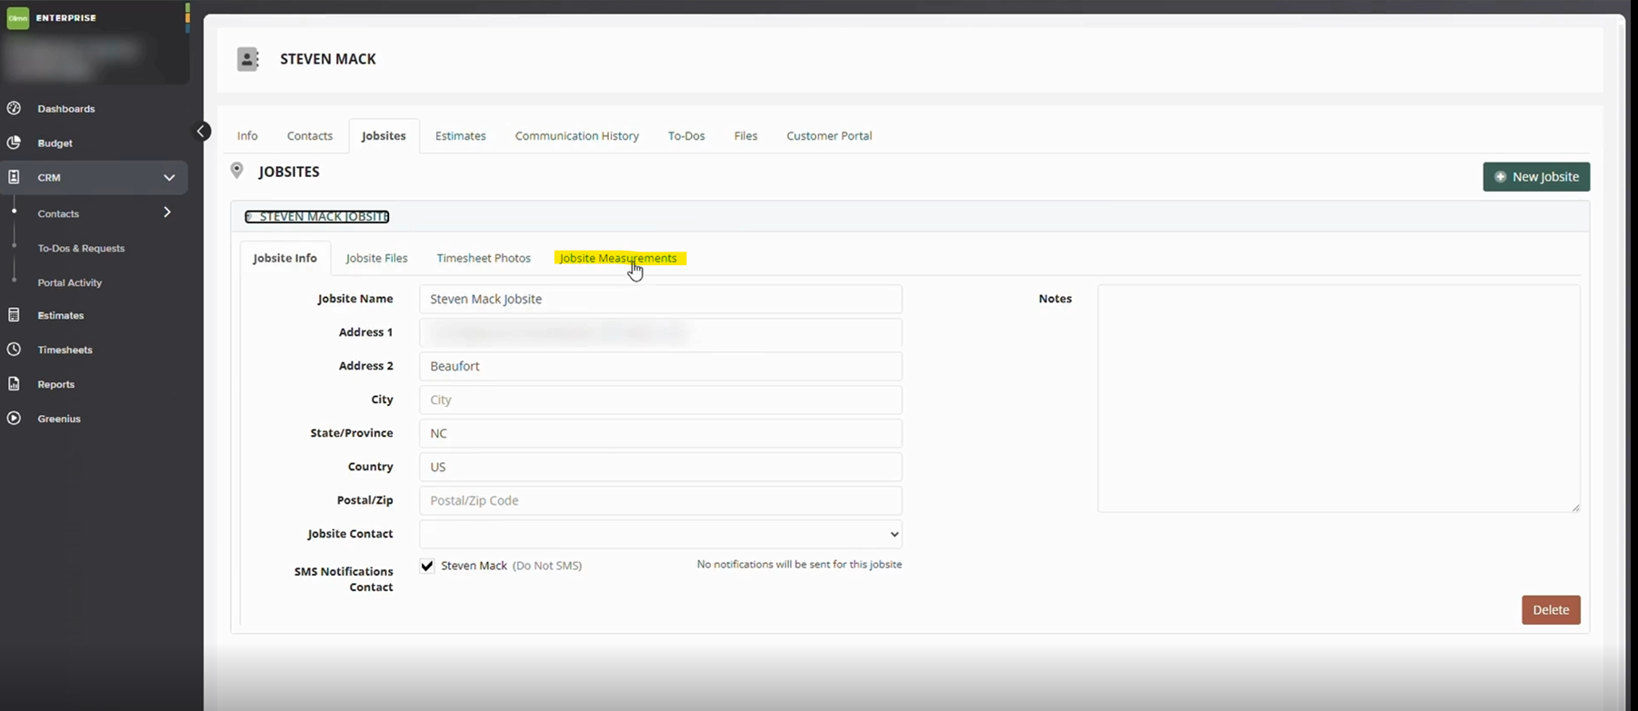The width and height of the screenshot is (1638, 711).
Task: Switch to the To-Dos tab
Action: click(x=686, y=135)
